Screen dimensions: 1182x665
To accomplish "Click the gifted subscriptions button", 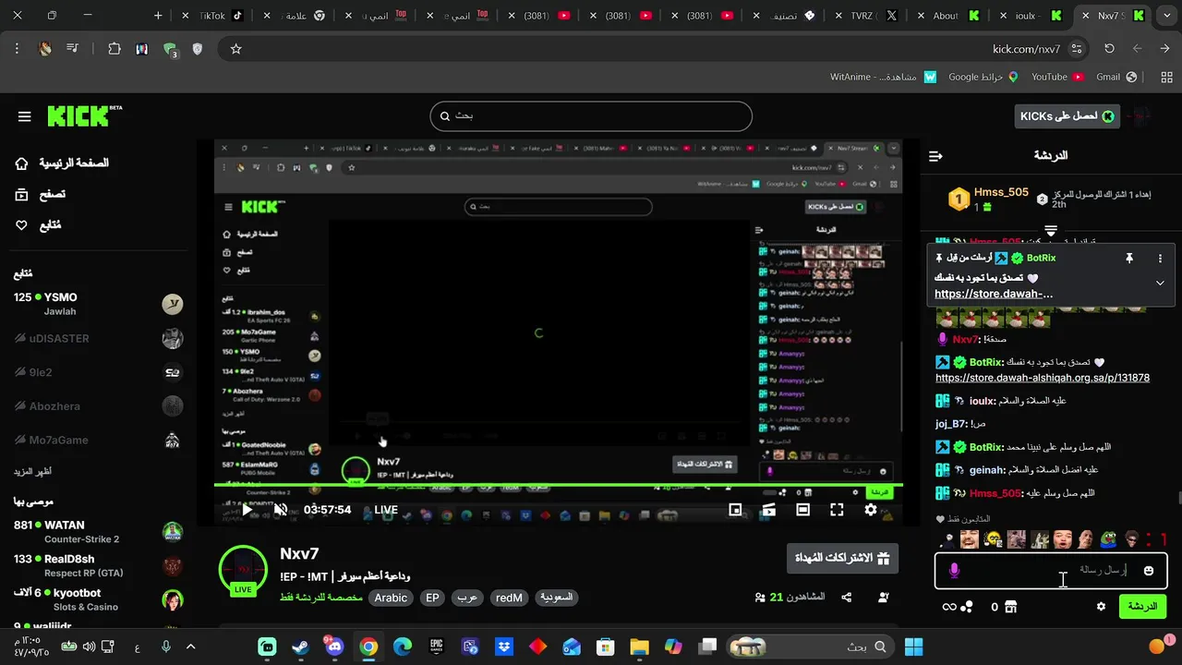I will [x=842, y=559].
